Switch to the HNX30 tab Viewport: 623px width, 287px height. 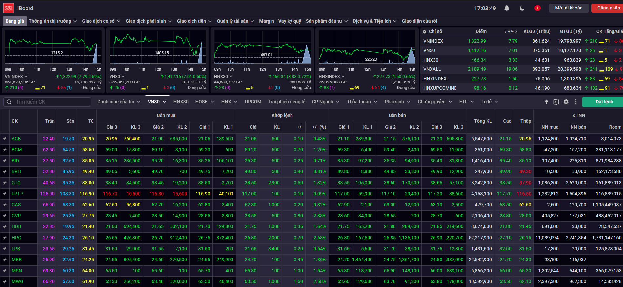coord(181,102)
